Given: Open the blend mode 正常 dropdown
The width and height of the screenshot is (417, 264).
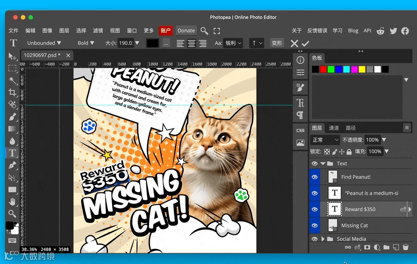Looking at the screenshot, I should (x=325, y=140).
